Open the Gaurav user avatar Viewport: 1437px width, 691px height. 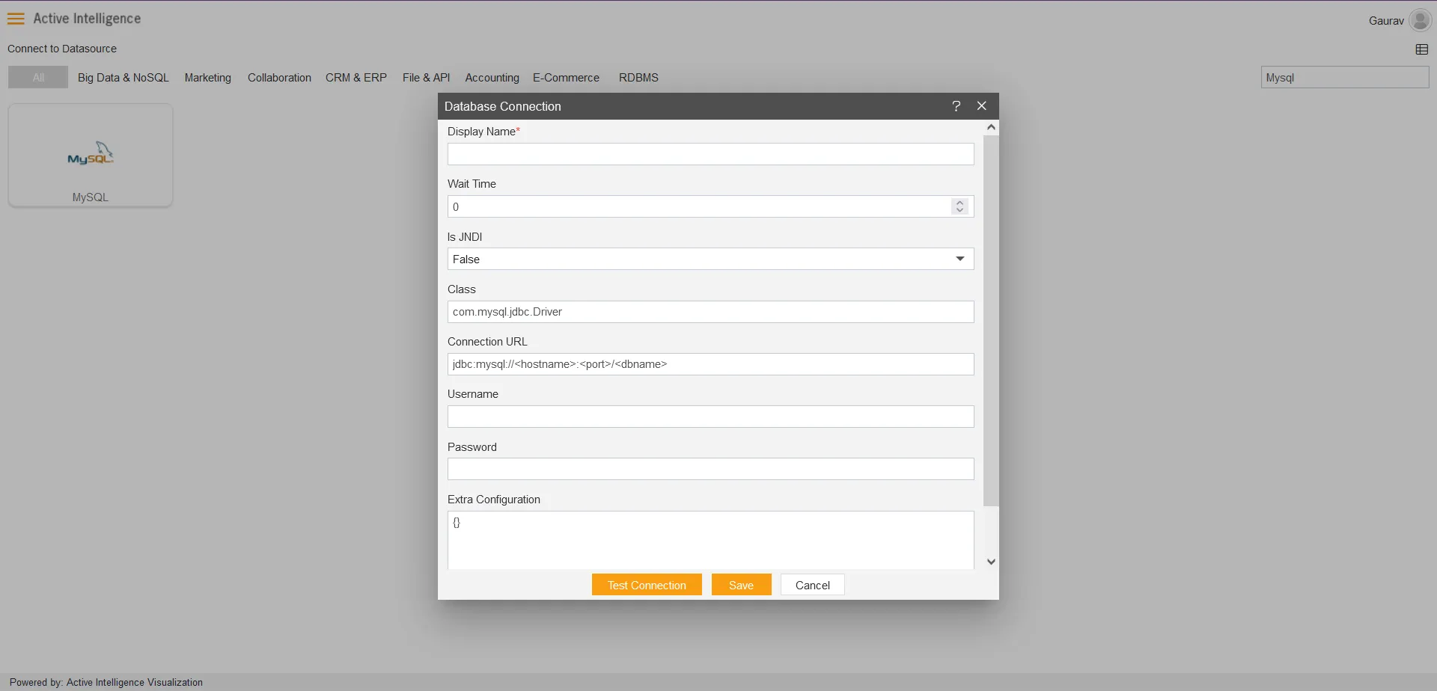[x=1420, y=20]
